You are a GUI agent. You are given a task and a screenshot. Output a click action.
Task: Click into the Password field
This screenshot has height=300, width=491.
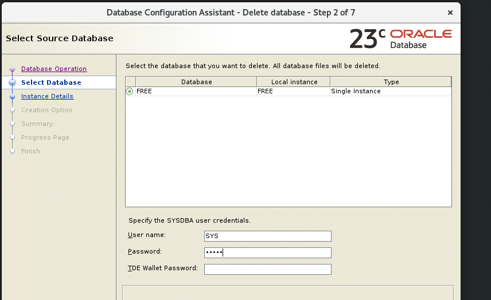pos(267,252)
